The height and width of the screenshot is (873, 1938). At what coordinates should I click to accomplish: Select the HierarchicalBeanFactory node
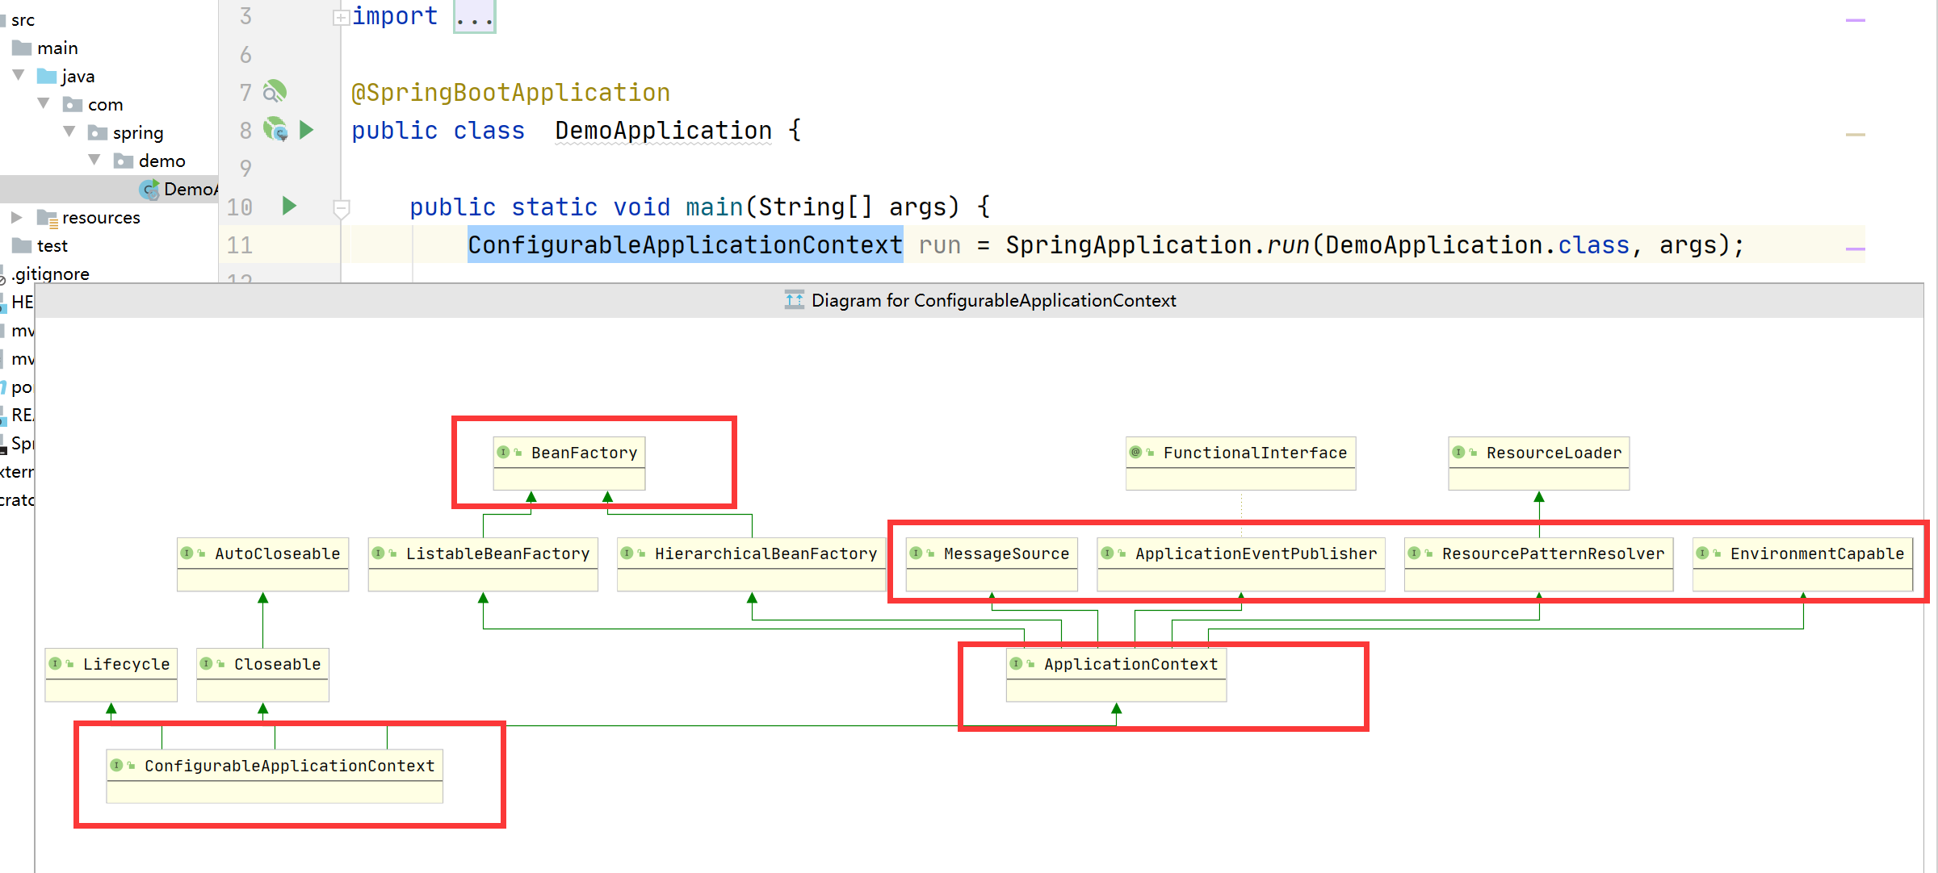pyautogui.click(x=751, y=564)
